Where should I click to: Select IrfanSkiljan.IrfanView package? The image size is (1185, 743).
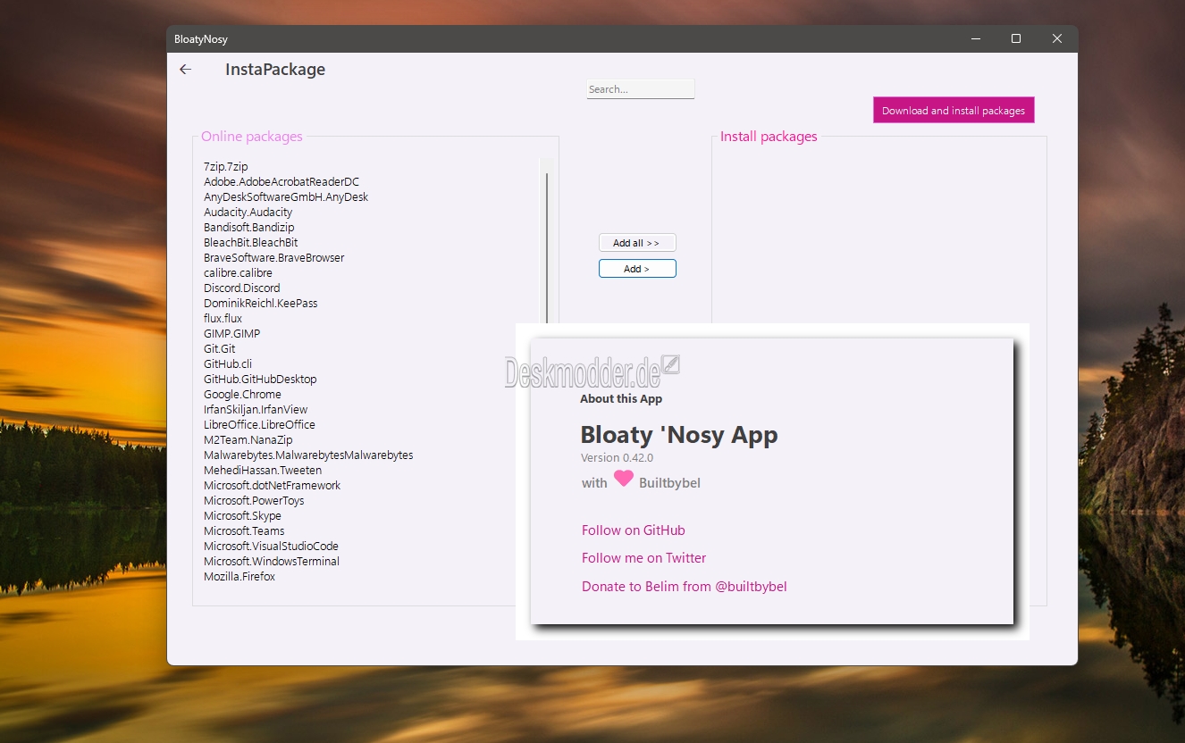point(256,410)
